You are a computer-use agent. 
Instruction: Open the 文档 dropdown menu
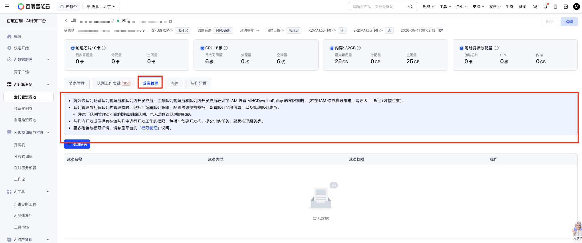(x=495, y=7)
